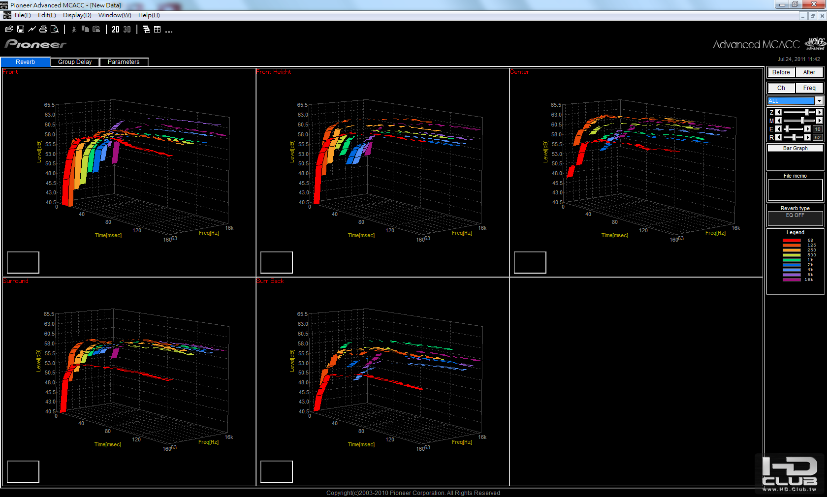The width and height of the screenshot is (827, 497).
Task: Save data using the floppy disk icon
Action: coord(21,30)
